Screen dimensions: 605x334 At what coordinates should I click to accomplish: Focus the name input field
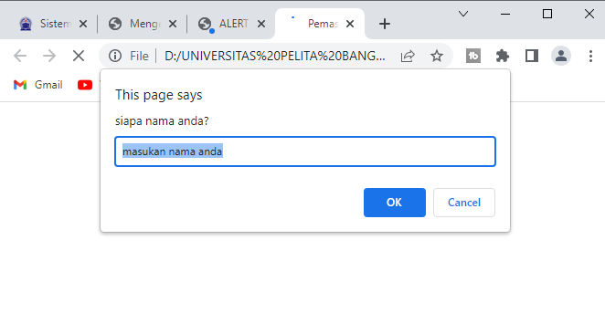305,151
